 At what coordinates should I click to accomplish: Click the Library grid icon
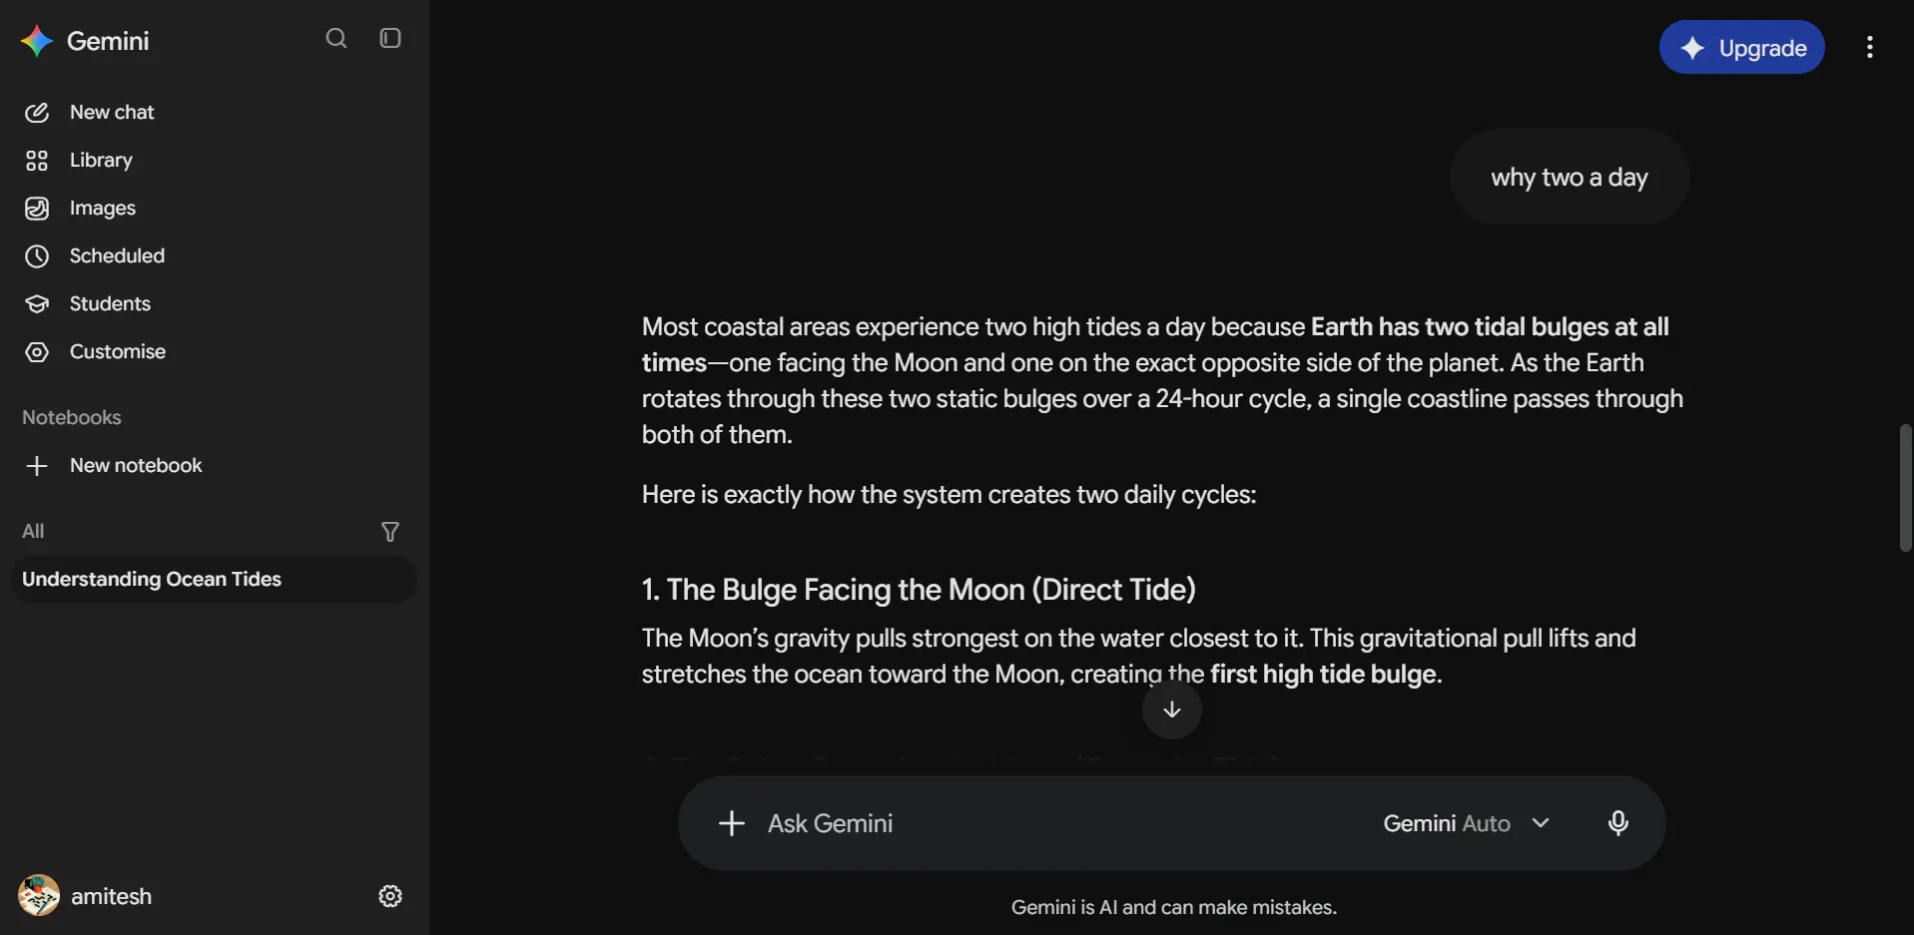(x=37, y=161)
